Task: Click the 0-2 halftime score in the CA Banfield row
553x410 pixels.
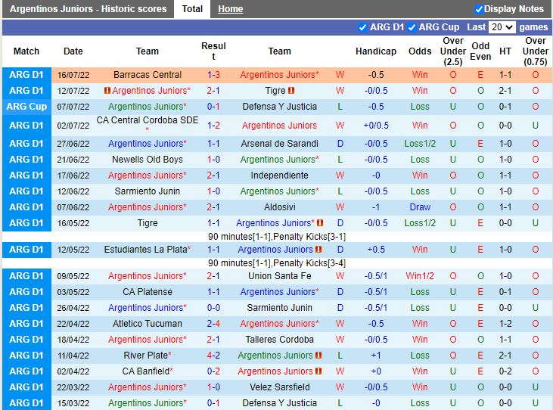Action: pos(505,371)
